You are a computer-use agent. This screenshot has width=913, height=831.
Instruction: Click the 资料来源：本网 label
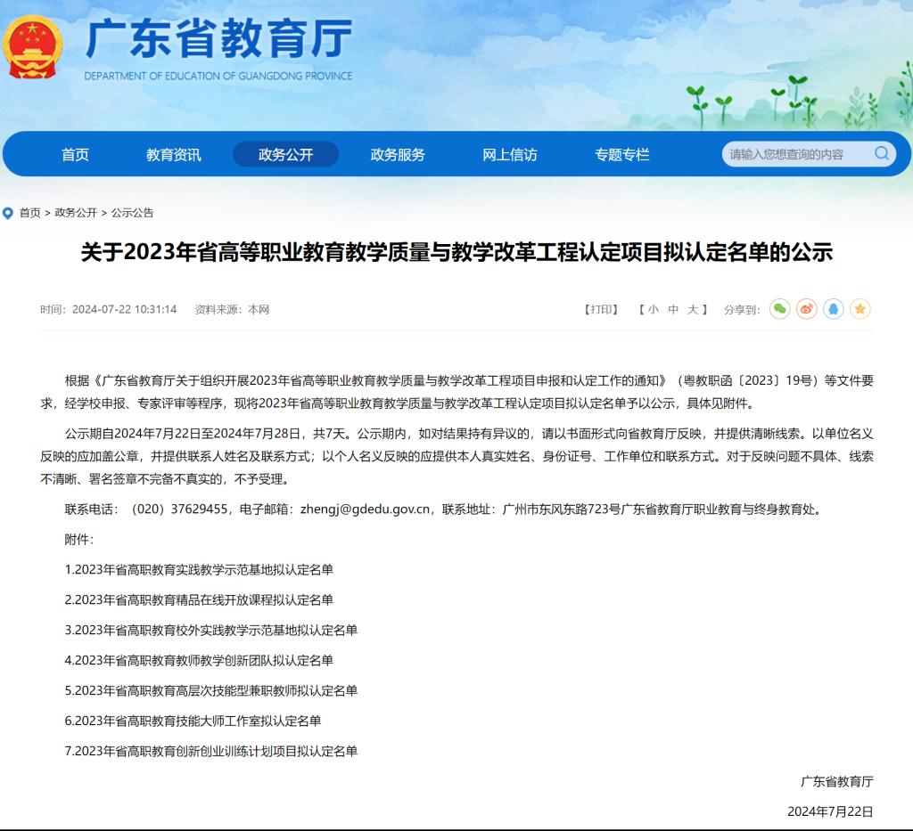(232, 309)
